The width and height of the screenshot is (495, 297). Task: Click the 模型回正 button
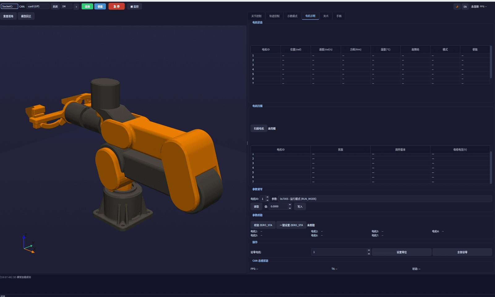26,16
